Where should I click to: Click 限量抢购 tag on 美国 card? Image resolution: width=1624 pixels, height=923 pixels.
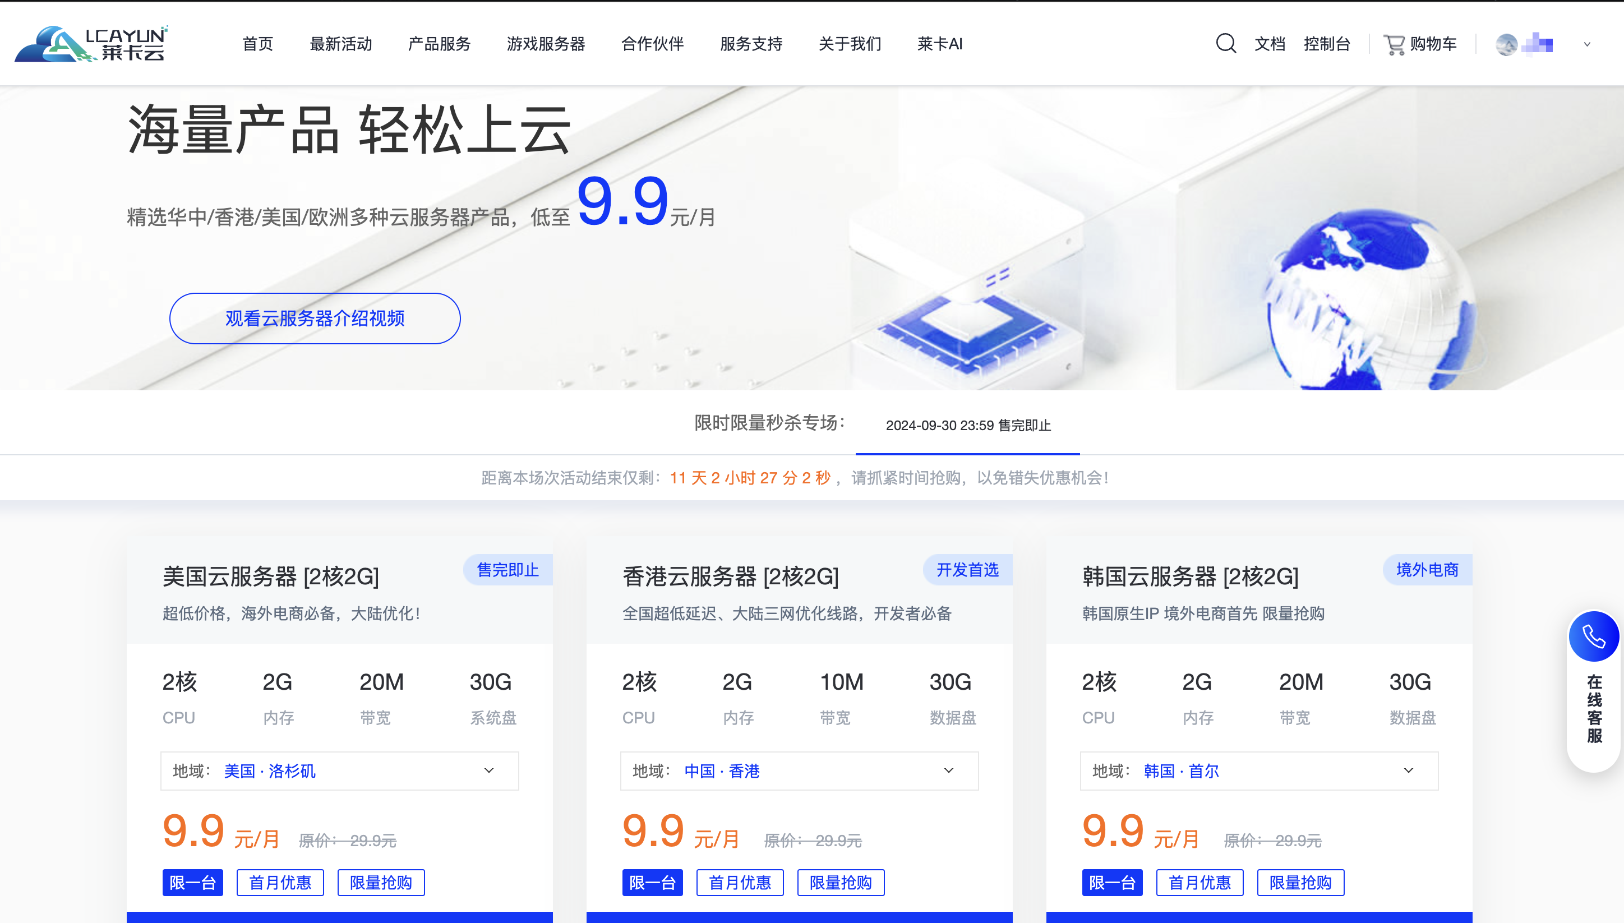[x=381, y=883]
